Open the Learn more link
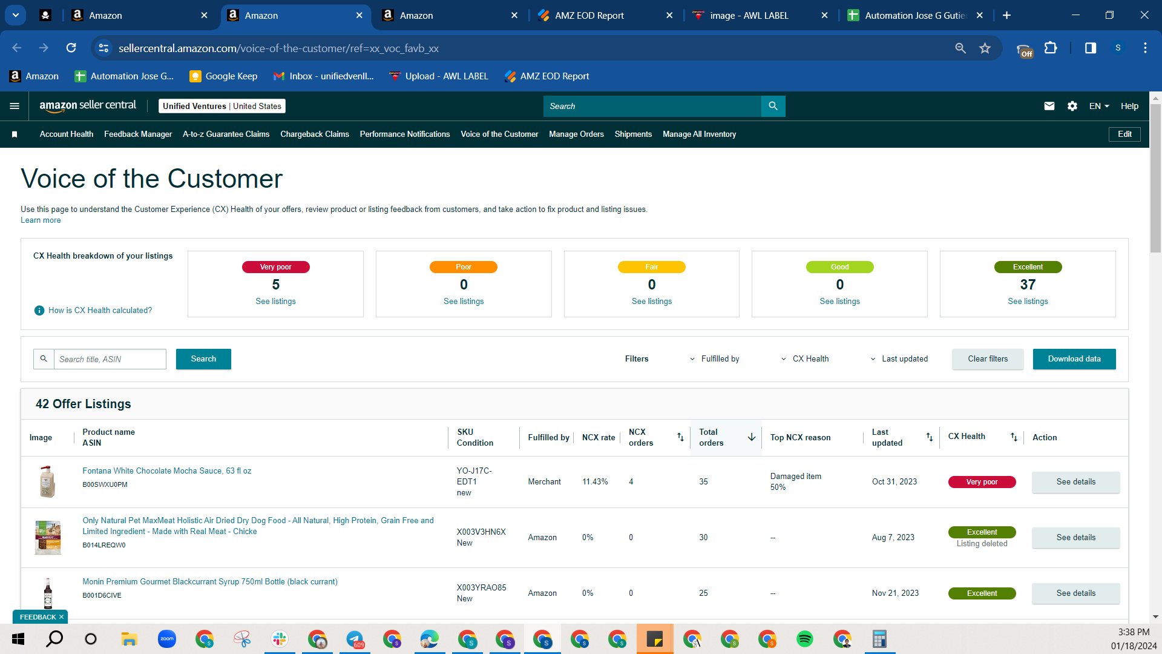Viewport: 1162px width, 654px height. (41, 220)
